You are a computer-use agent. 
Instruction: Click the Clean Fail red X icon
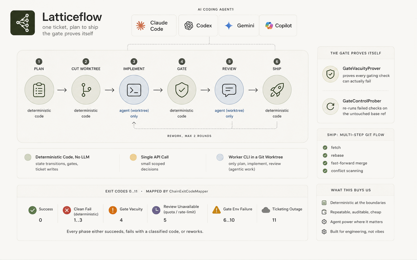coord(67,210)
